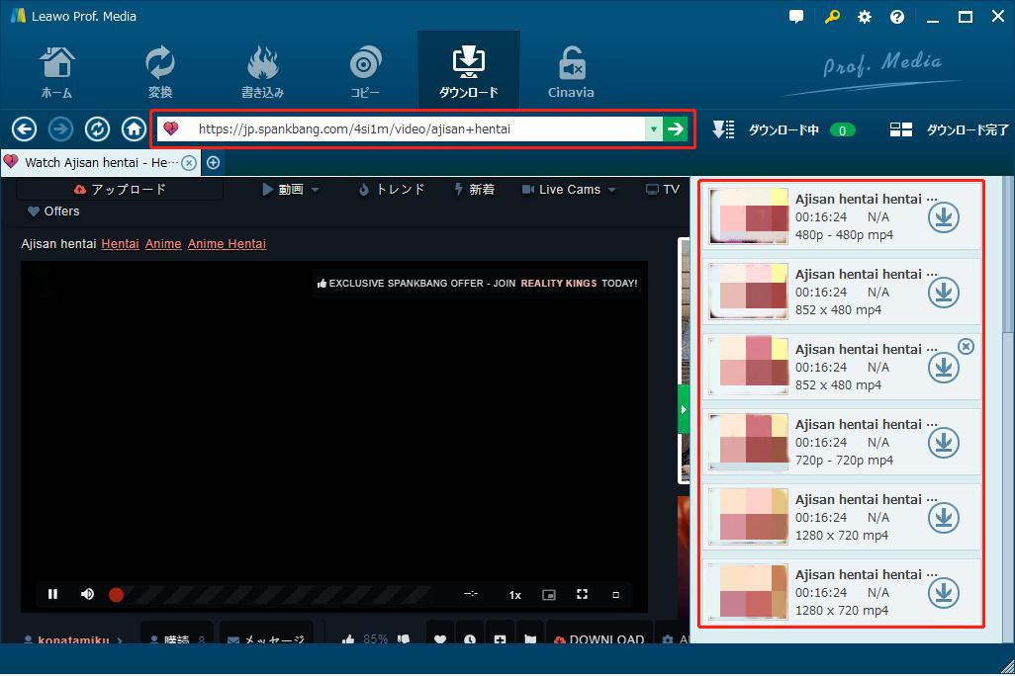Viewport: 1015px width, 676px height.
Task: Open the settings gear in title bar
Action: (865, 17)
